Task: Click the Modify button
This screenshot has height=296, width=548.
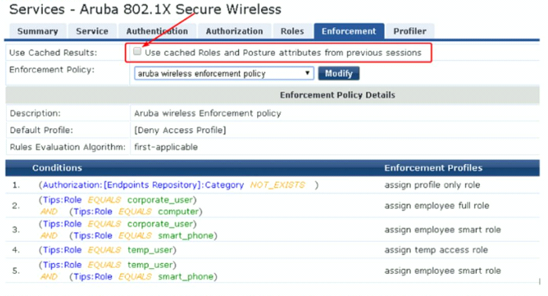Action: tap(339, 74)
